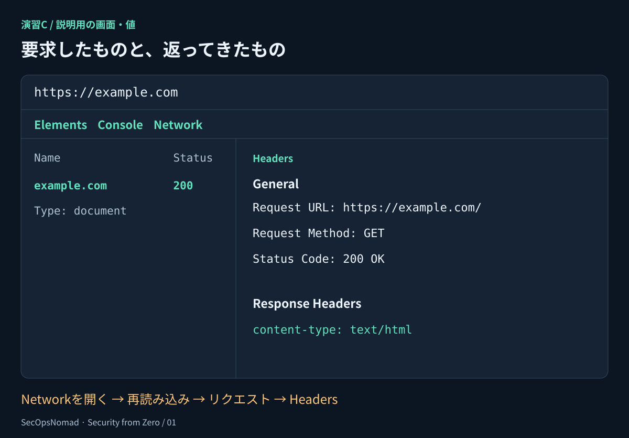Click the https://example.com address bar
The width and height of the screenshot is (629, 438).
[314, 92]
